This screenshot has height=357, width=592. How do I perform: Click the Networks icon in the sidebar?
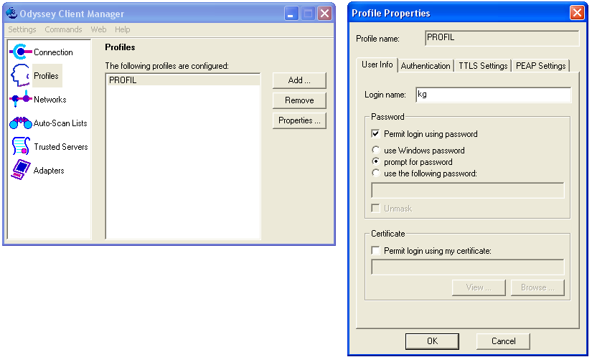pos(20,99)
